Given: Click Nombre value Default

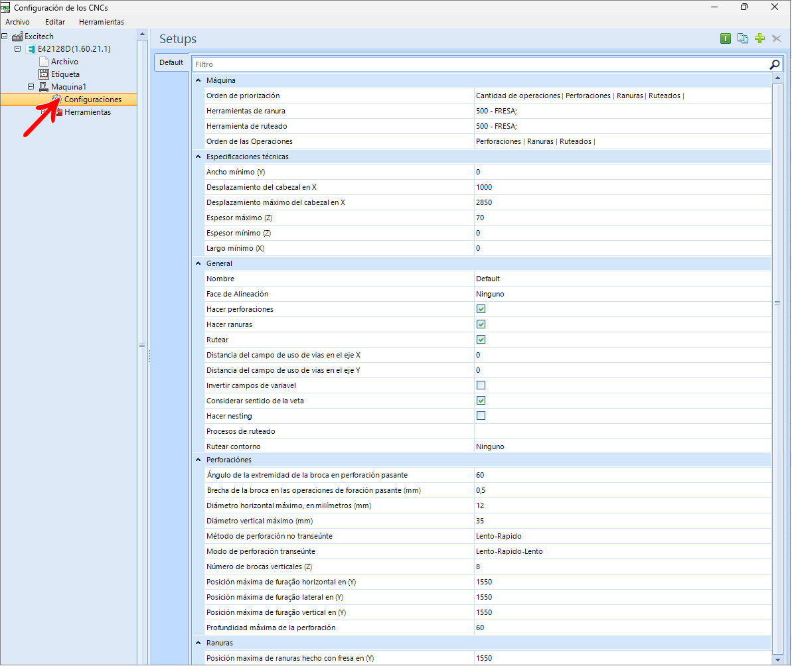Looking at the screenshot, I should (x=622, y=279).
